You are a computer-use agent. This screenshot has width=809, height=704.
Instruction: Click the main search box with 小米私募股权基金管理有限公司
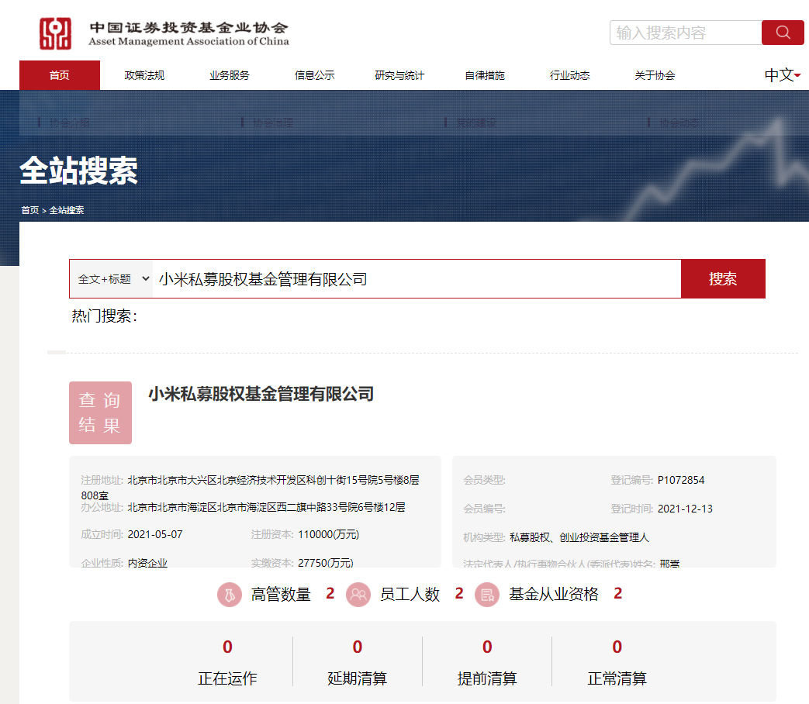[x=417, y=279]
